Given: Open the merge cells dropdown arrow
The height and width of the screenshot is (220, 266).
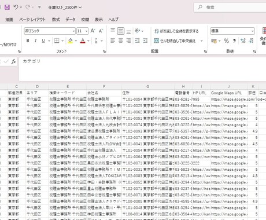Looking at the screenshot, I should point(202,41).
